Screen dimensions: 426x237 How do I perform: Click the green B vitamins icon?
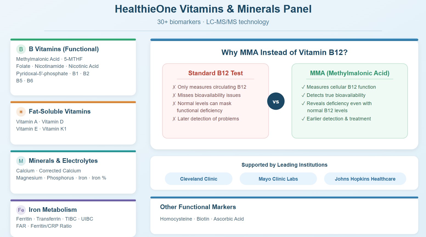[x=21, y=49]
